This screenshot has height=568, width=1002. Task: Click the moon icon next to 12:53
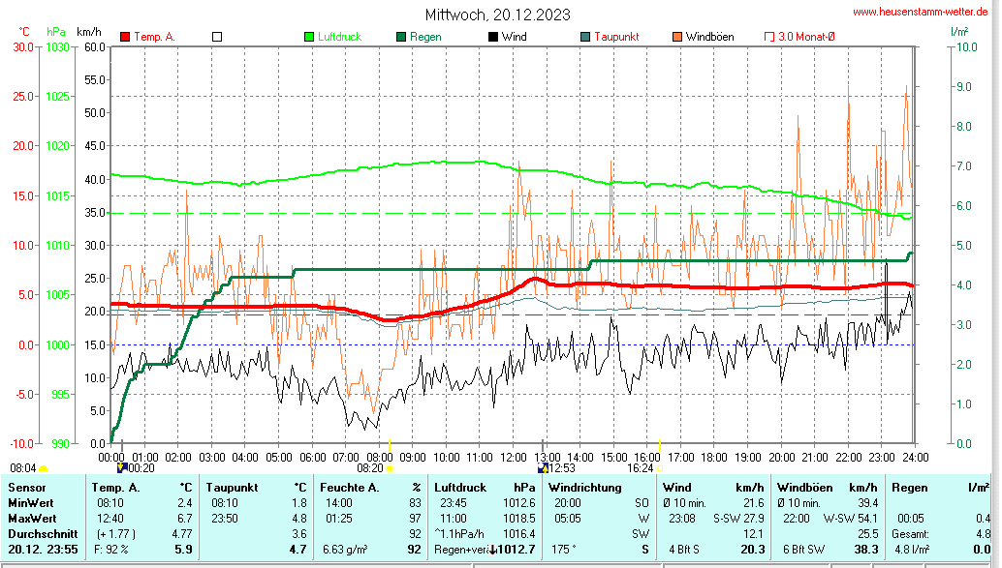(x=542, y=468)
